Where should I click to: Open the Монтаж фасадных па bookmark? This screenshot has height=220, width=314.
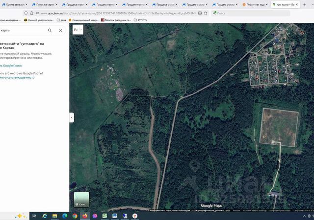click(116, 20)
